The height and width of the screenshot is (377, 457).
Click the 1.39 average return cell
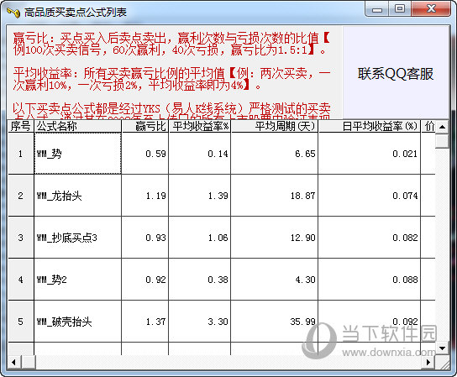(200, 196)
